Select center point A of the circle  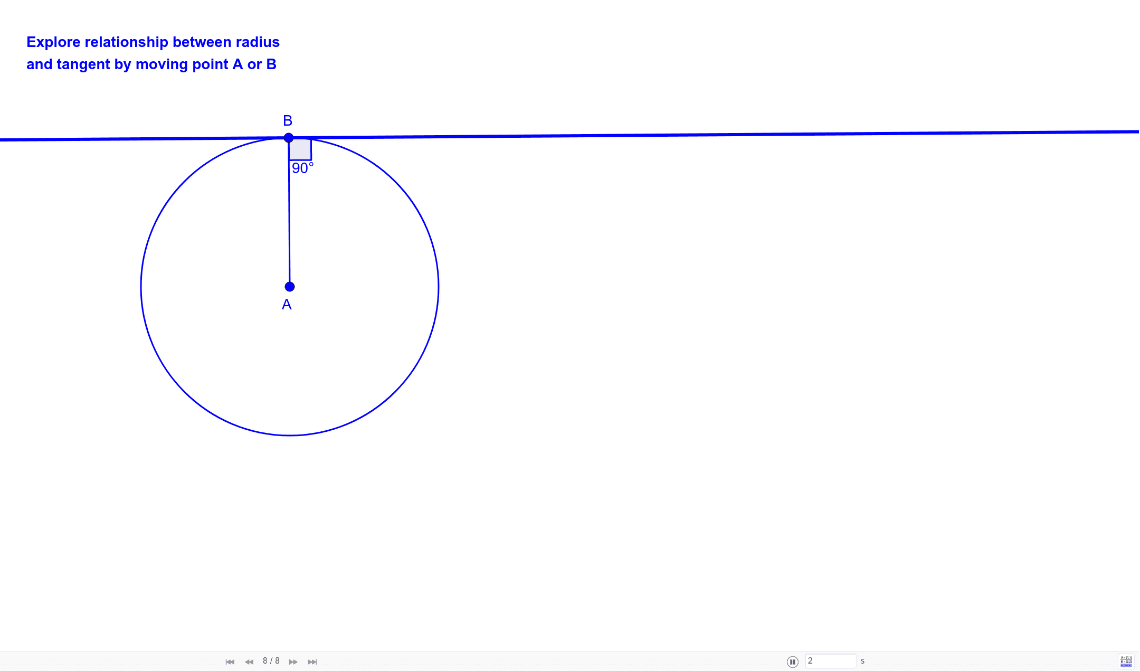289,286
